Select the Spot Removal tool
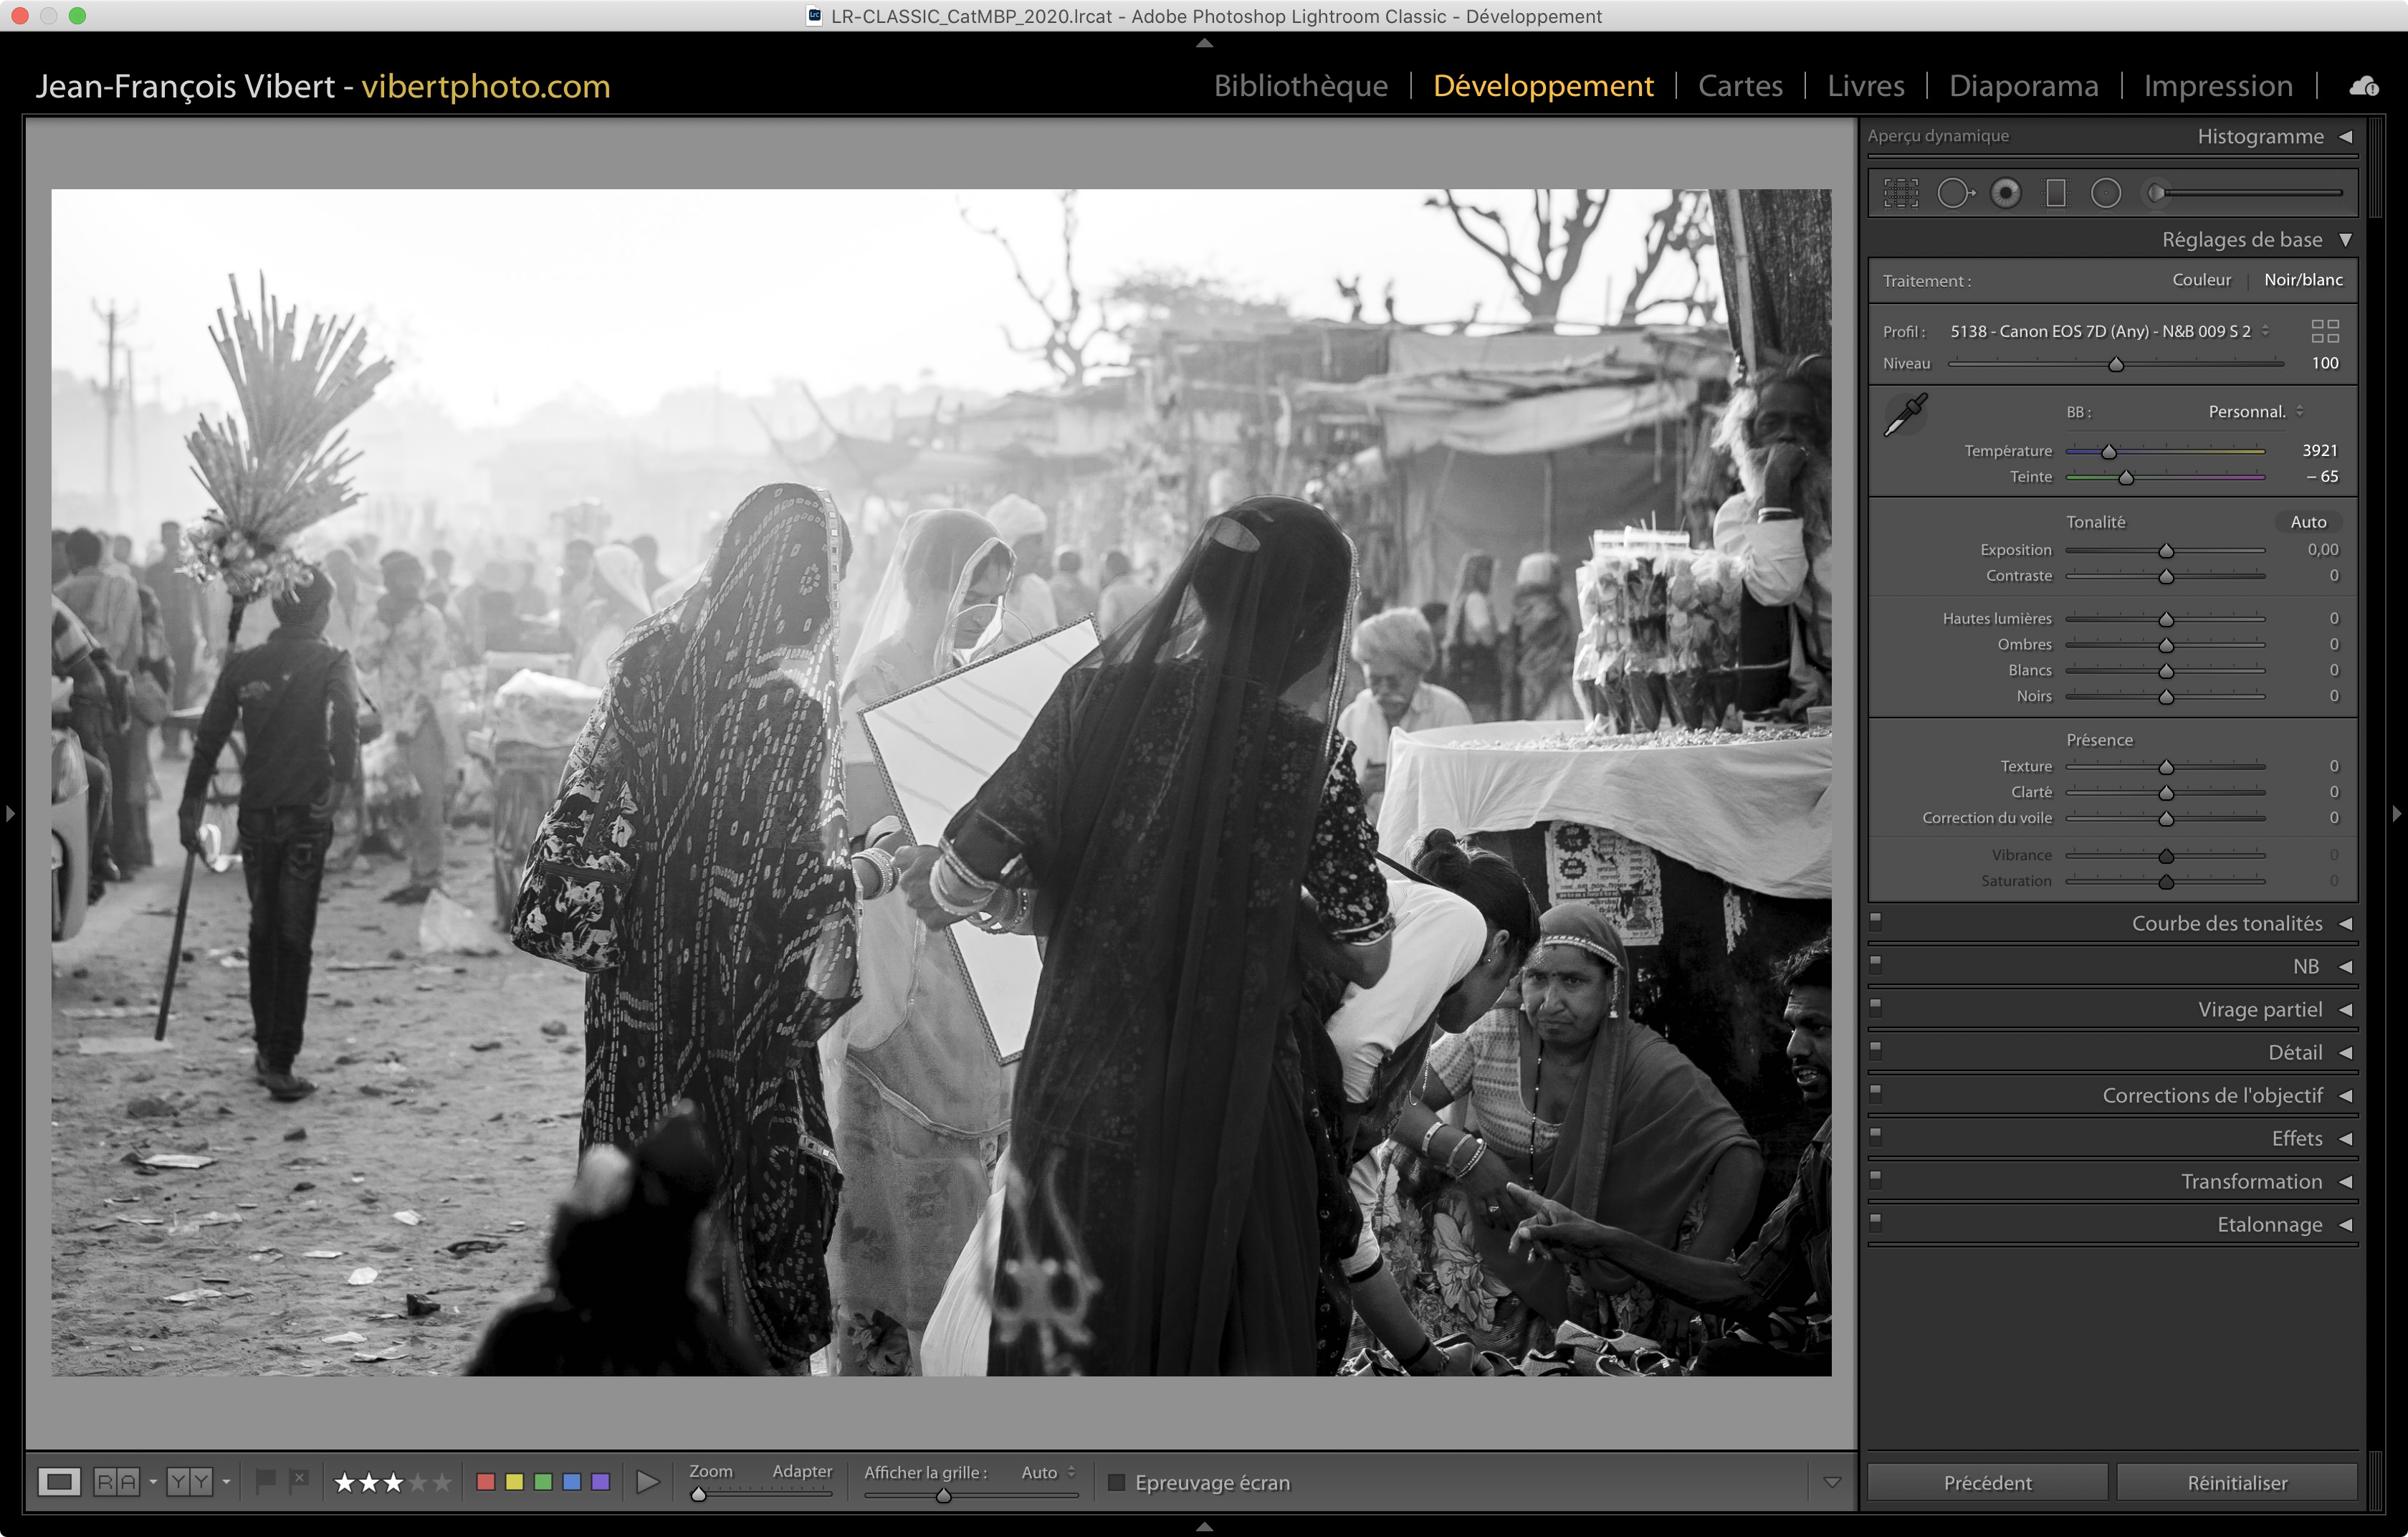This screenshot has height=1537, width=2408. coord(1954,193)
